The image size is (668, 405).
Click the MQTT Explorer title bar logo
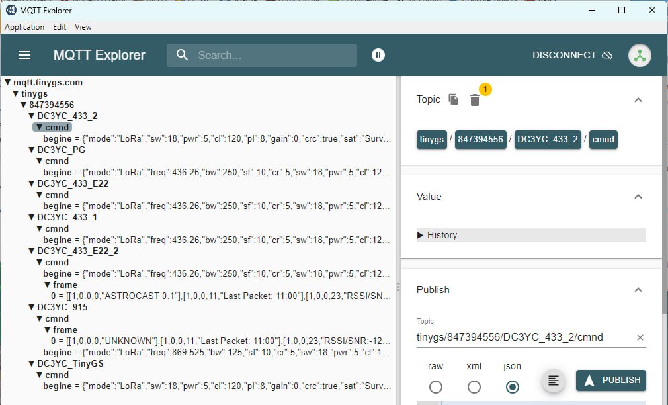tap(11, 10)
